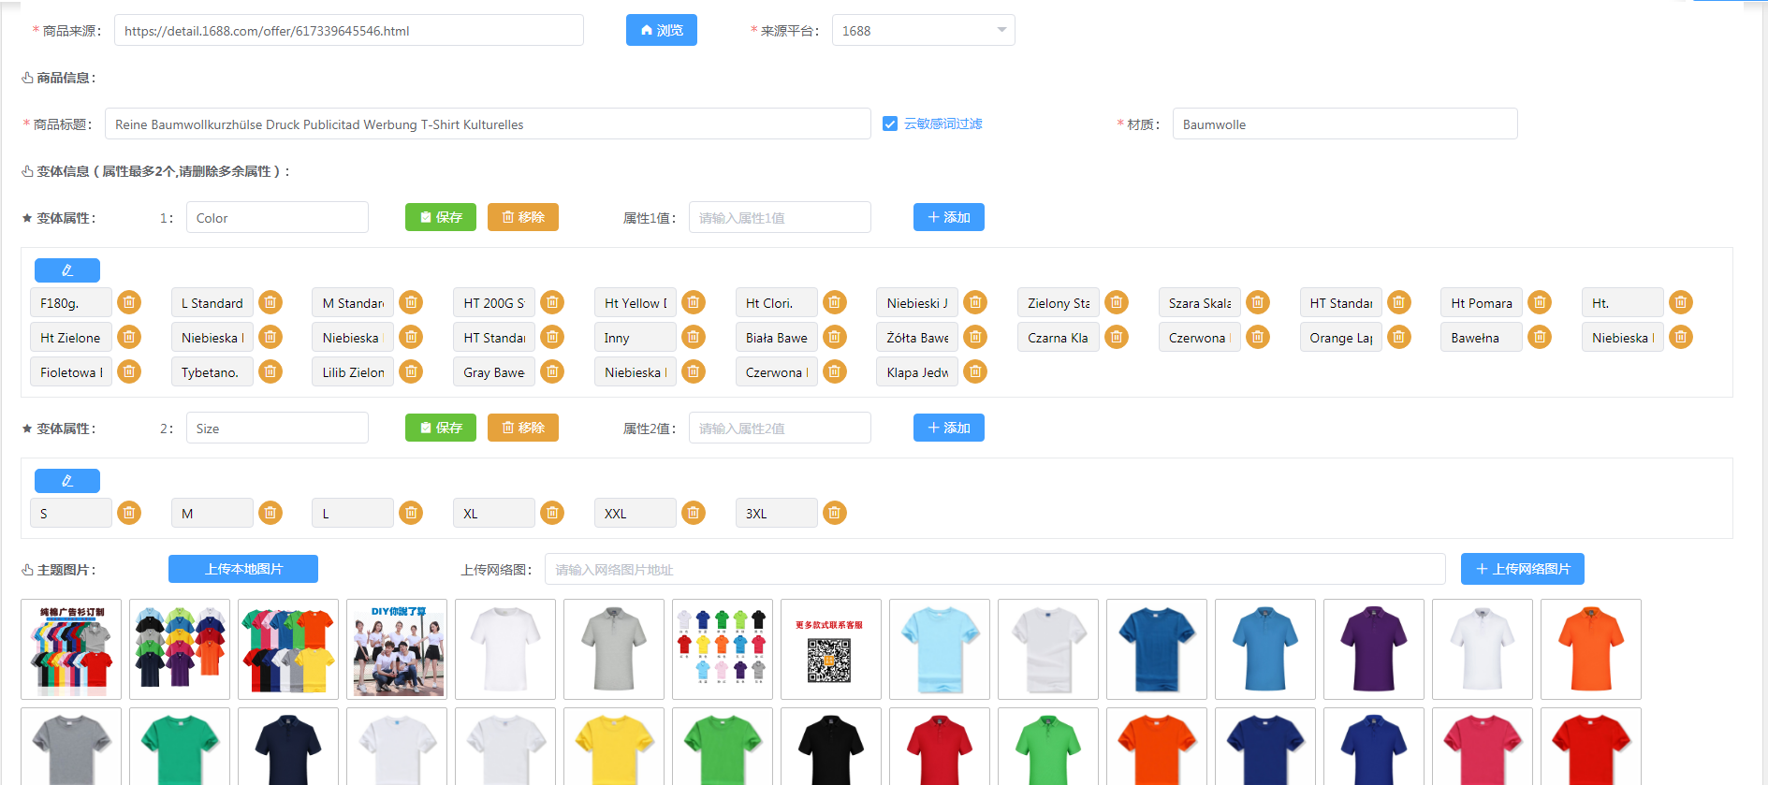Delete the XXL size value
The image size is (1768, 785).
tap(694, 513)
